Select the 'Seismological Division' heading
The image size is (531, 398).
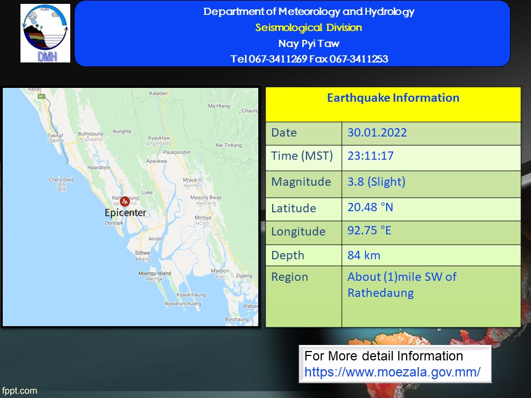(x=309, y=28)
